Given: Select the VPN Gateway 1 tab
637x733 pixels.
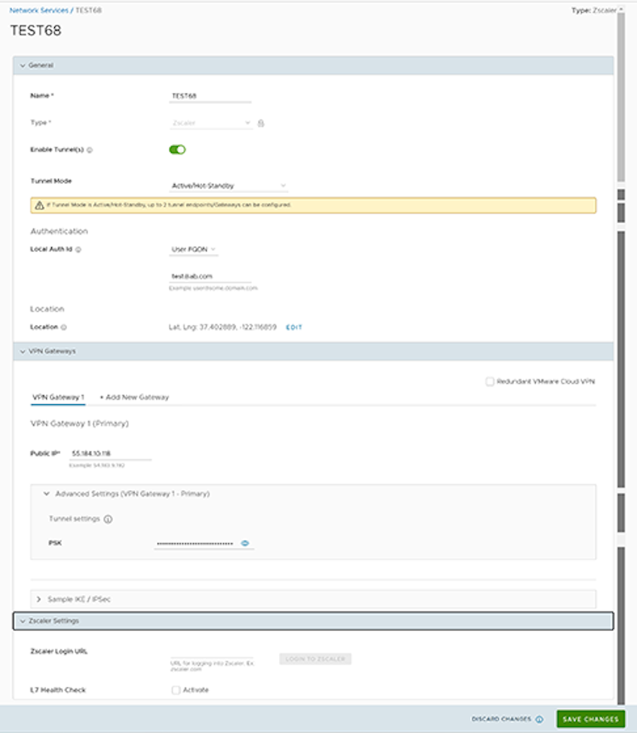Looking at the screenshot, I should [x=57, y=397].
